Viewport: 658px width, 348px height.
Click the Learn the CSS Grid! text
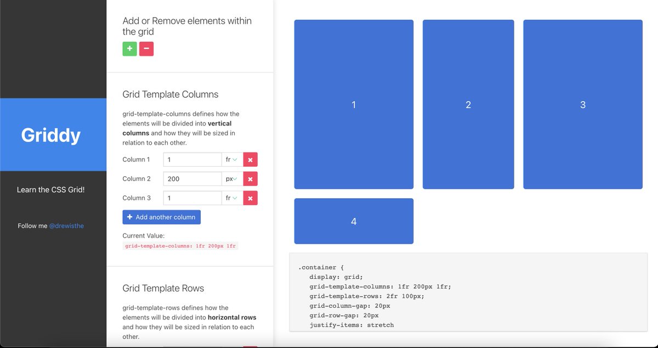[x=51, y=190]
